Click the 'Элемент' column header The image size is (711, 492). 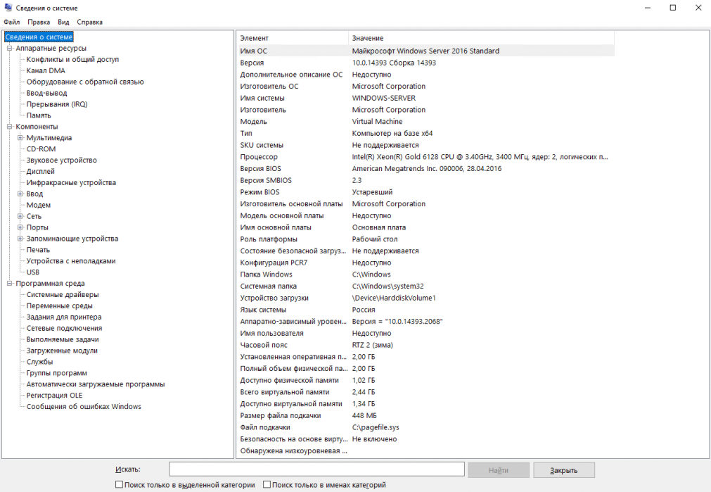[x=293, y=38]
